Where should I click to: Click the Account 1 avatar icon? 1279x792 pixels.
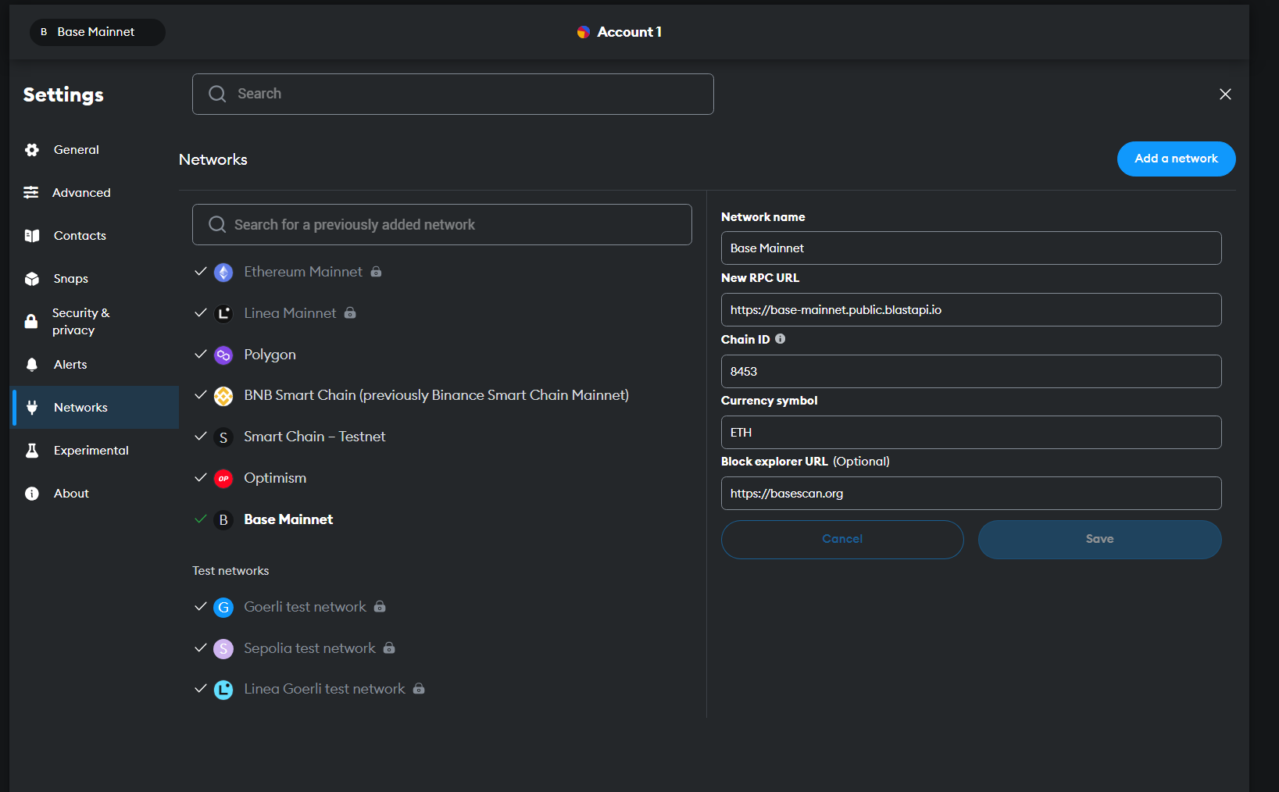pyautogui.click(x=583, y=32)
